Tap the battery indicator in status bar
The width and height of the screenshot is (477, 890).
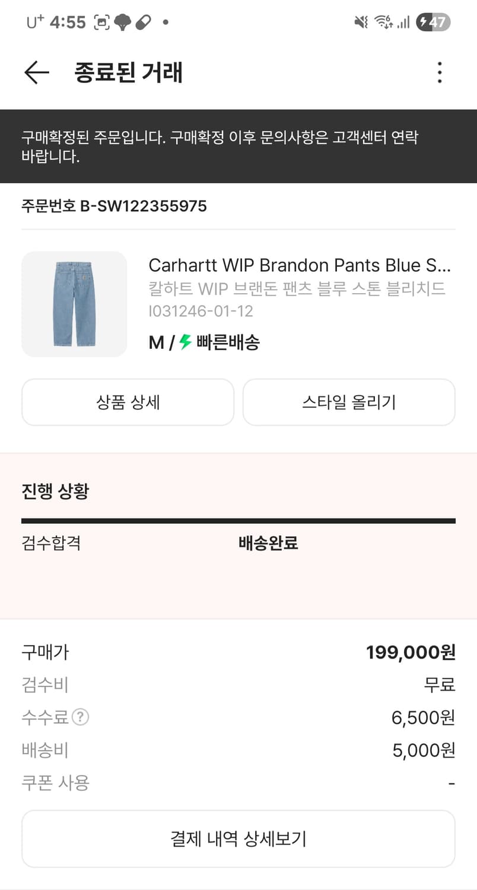pyautogui.click(x=433, y=23)
